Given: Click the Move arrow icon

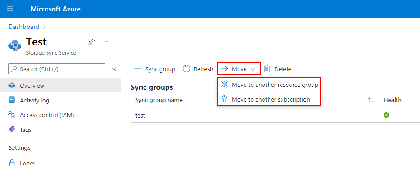Looking at the screenshot, I should (224, 69).
